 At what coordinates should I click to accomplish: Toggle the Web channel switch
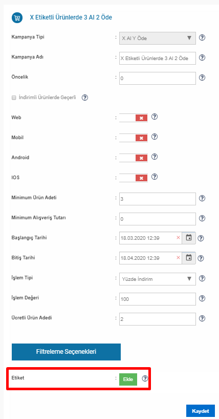tap(134, 118)
